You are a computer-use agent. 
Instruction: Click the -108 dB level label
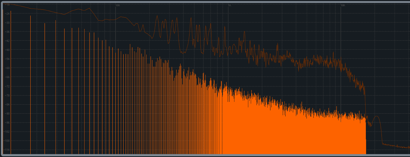click(x=7, y=141)
